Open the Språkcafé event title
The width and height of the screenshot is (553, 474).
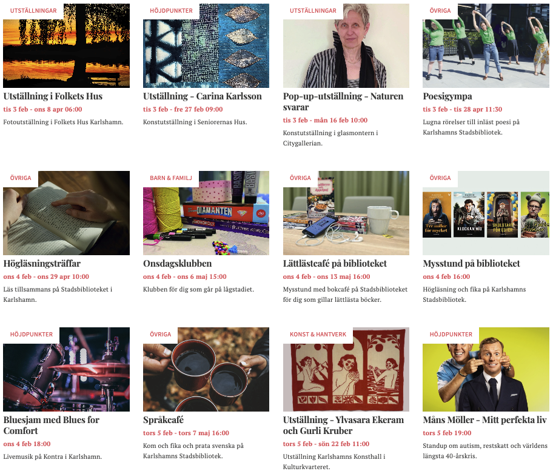(x=163, y=420)
